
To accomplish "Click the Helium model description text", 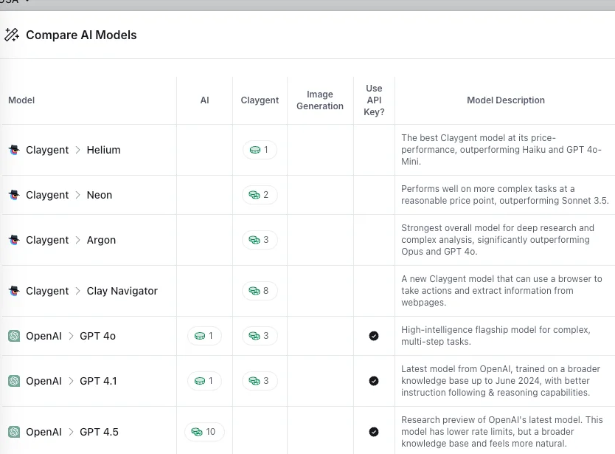I will click(501, 150).
